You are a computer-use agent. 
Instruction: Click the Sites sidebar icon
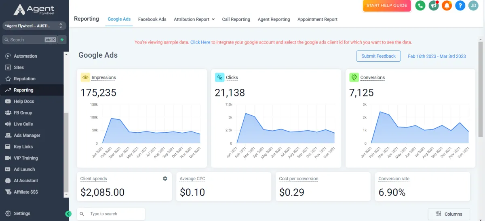pos(8,67)
